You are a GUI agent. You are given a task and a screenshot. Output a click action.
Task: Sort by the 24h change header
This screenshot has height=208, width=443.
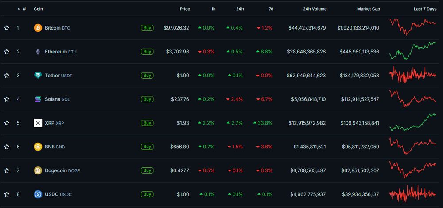coord(240,9)
